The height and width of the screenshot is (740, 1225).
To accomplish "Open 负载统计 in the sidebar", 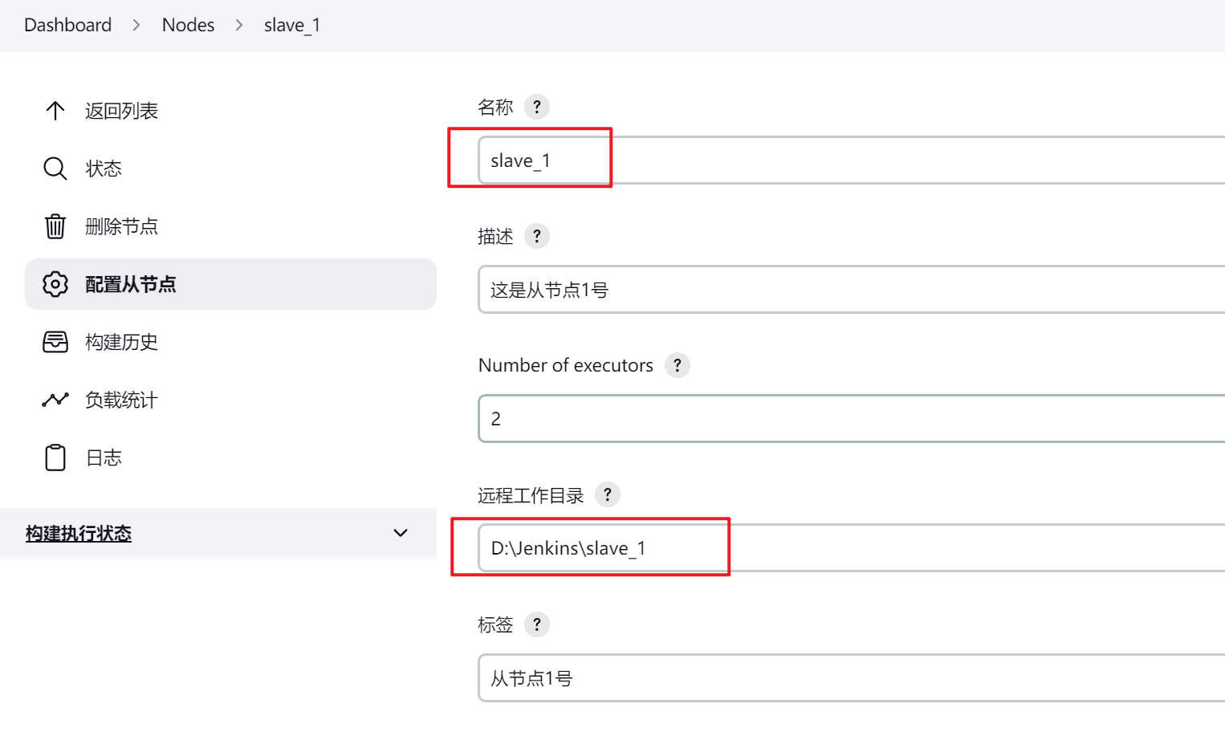I will (x=230, y=400).
